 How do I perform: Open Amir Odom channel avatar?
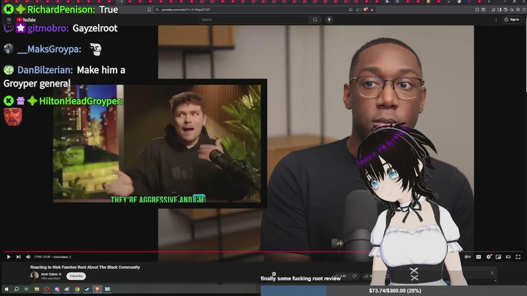(35, 276)
